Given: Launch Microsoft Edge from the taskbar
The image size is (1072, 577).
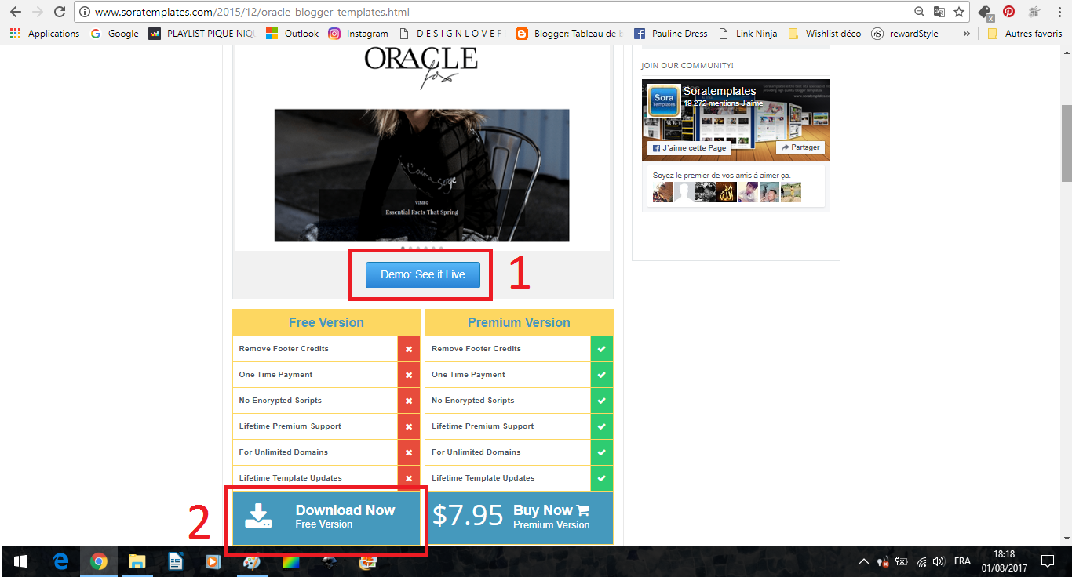Looking at the screenshot, I should pos(60,561).
